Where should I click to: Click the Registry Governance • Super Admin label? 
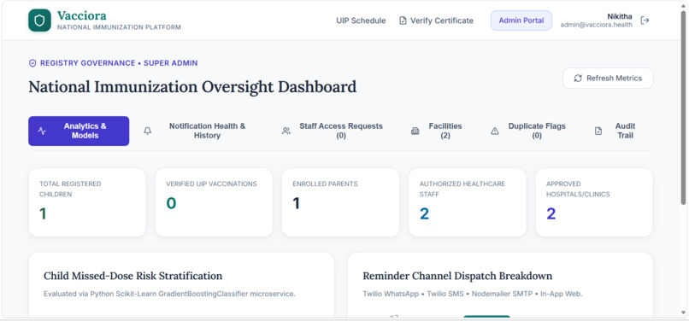click(119, 63)
